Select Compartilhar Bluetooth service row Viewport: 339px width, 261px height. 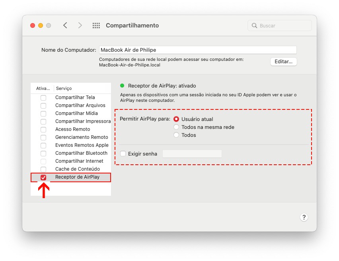pyautogui.click(x=81, y=153)
